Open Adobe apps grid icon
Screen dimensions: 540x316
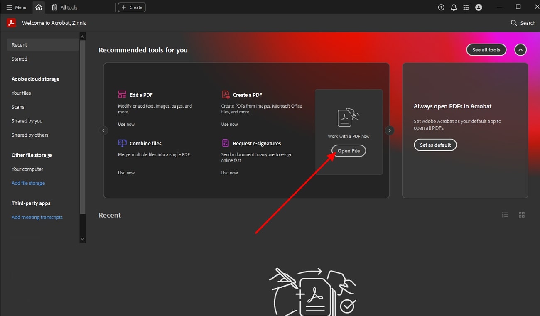pos(466,7)
